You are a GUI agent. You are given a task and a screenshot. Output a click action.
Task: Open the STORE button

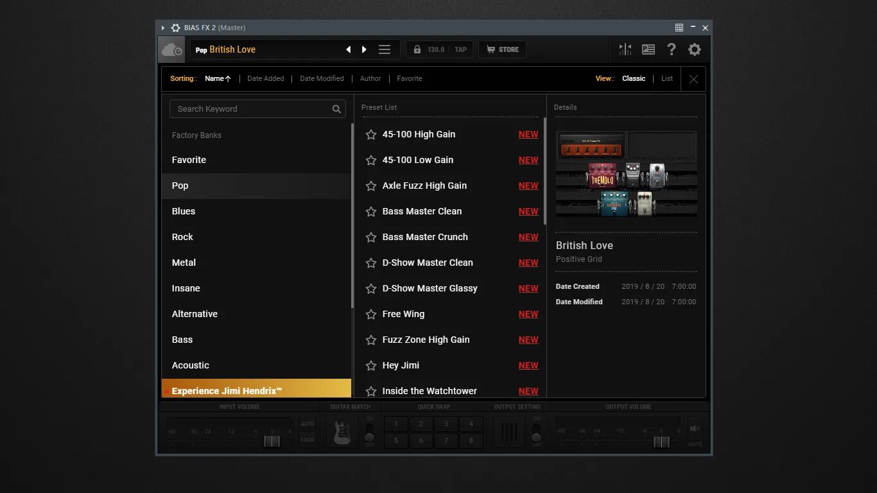tap(502, 49)
